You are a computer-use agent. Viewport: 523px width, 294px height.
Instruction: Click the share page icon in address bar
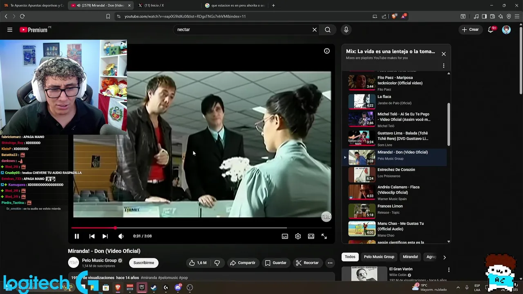pos(384,16)
